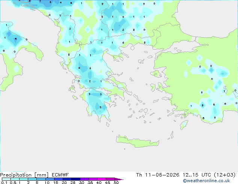
Task: Open the weatheronline.co.uk link
Action: coord(206,181)
